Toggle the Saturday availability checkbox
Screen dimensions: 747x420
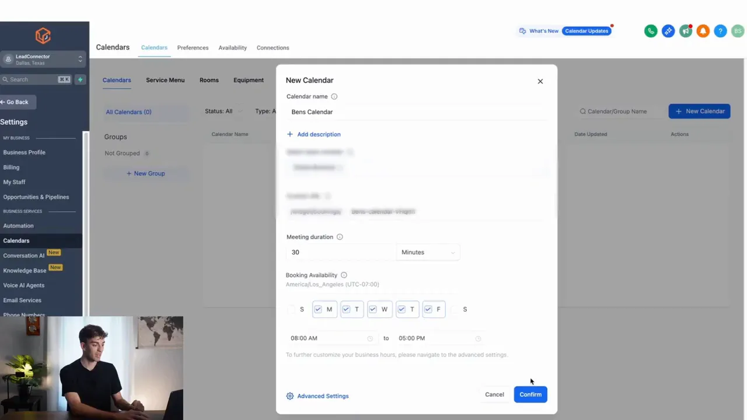tap(455, 309)
